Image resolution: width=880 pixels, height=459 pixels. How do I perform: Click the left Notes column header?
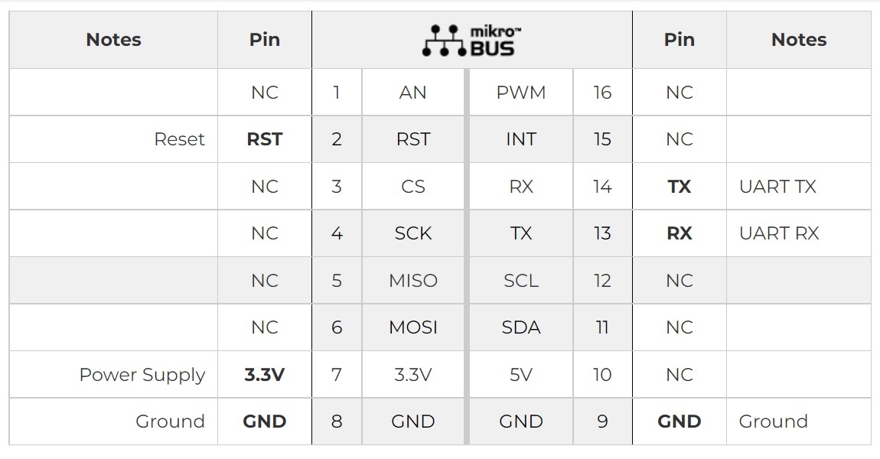(113, 40)
